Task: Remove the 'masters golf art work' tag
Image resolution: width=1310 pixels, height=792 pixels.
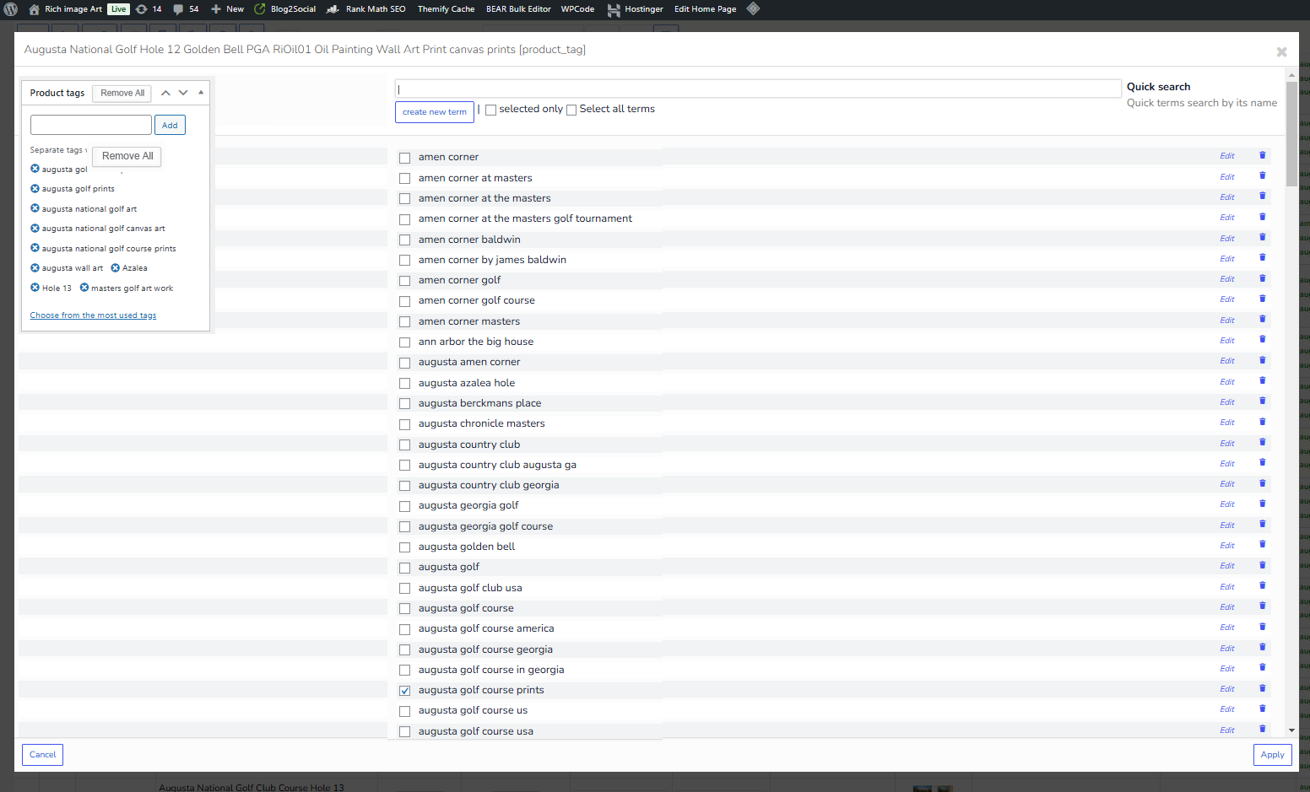Action: tap(84, 288)
